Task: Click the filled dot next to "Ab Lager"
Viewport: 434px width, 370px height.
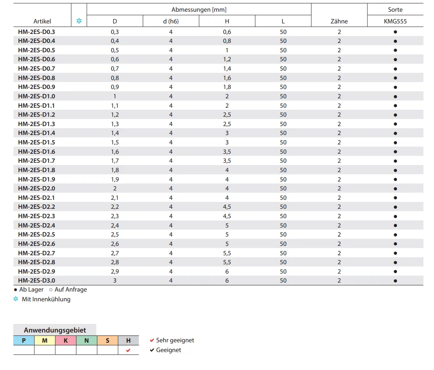Action: click(16, 290)
